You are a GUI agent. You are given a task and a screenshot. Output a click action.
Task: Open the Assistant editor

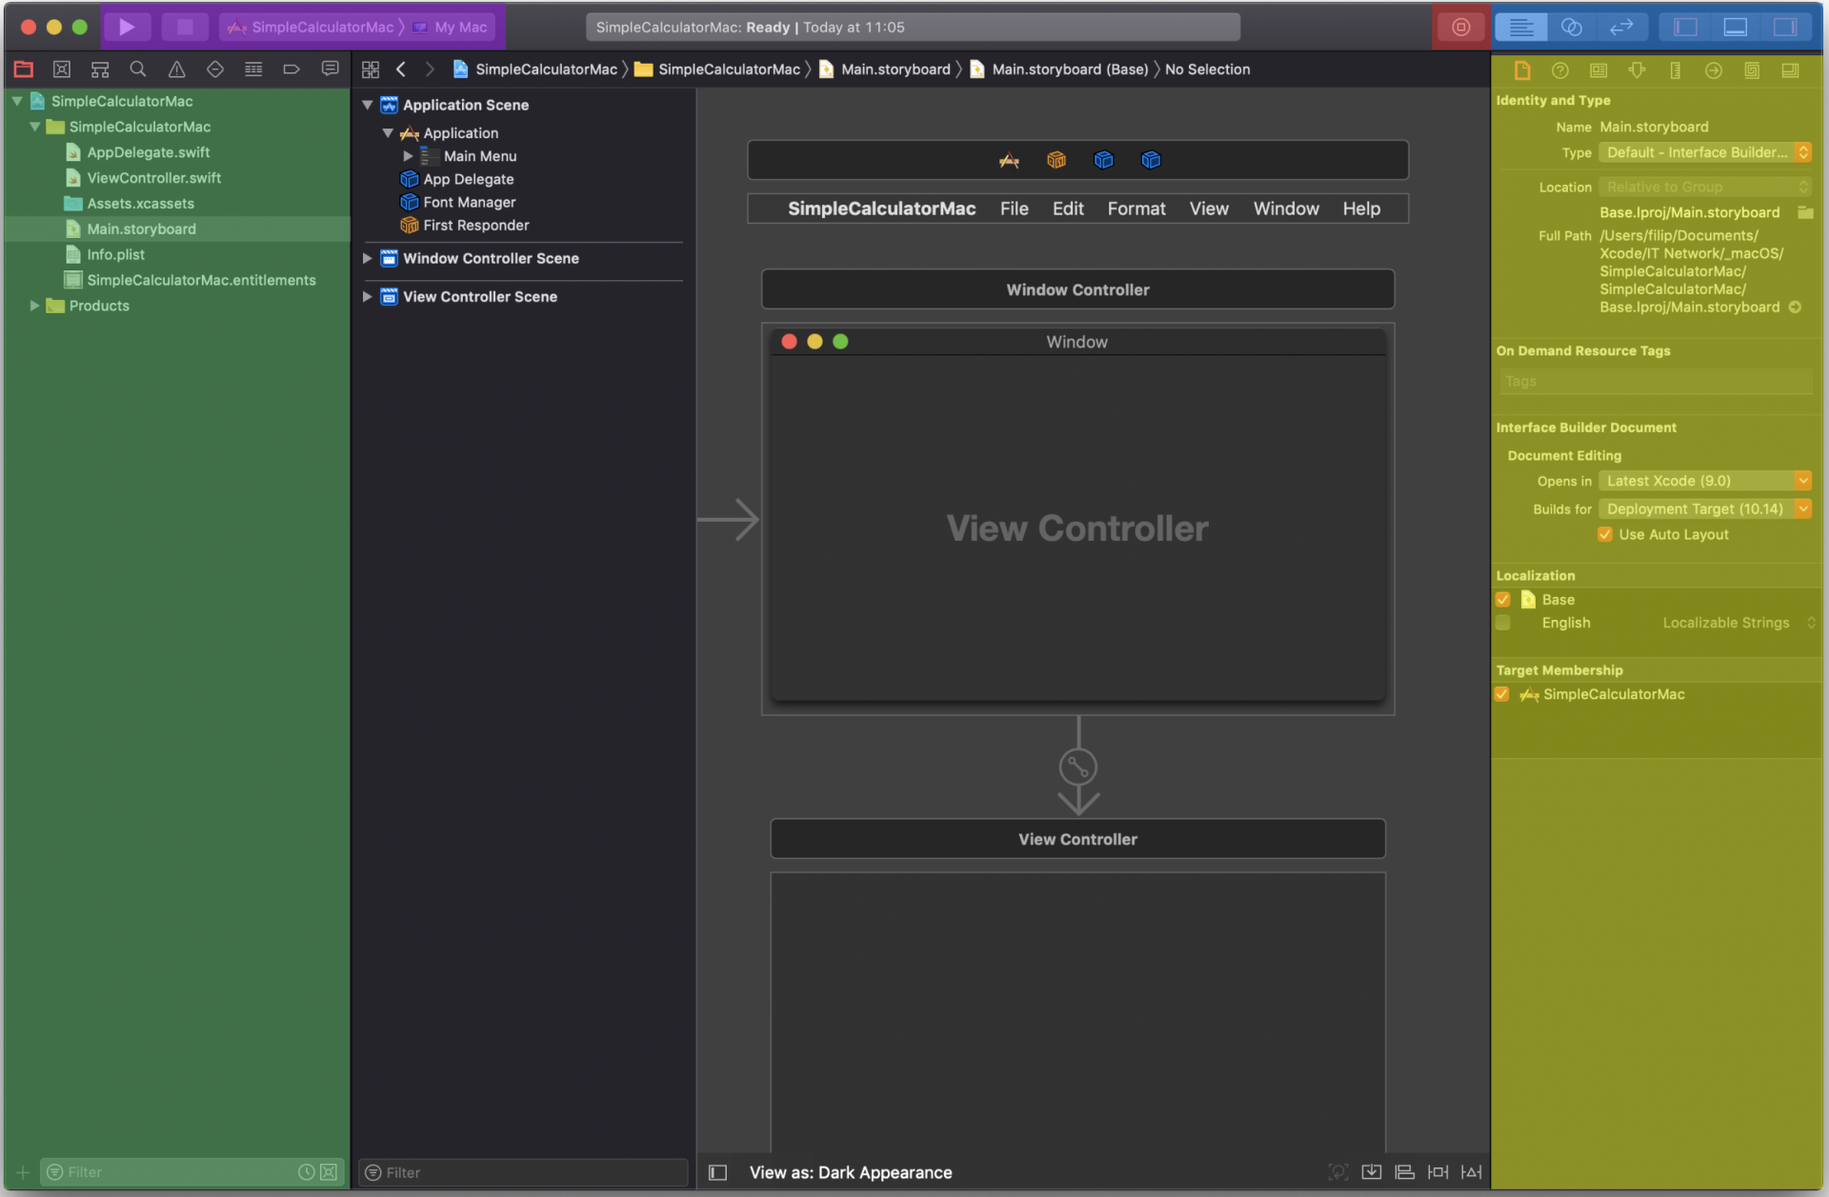pos(1572,27)
